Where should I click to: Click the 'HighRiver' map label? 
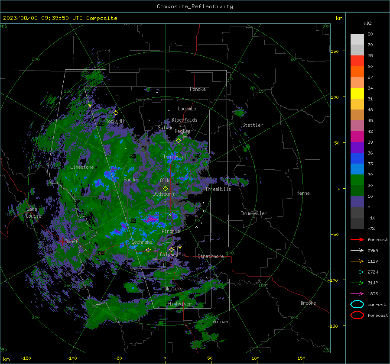[179, 304]
